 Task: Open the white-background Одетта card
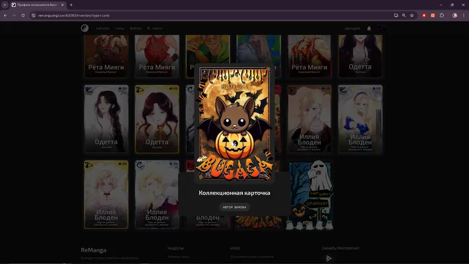click(x=106, y=119)
